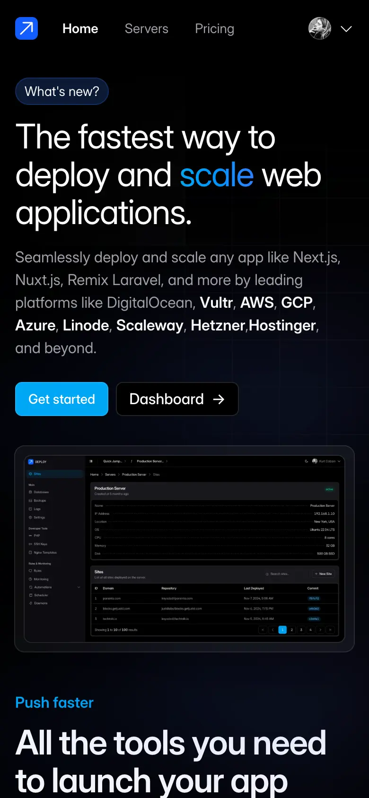The image size is (369, 798).
Task: Toggle the sidebar panel icon in preview header
Action: pyautogui.click(x=91, y=461)
